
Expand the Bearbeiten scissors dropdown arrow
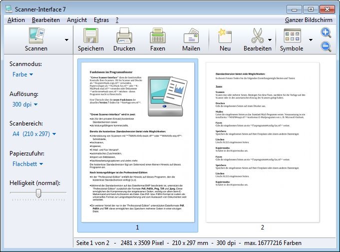tap(270, 40)
